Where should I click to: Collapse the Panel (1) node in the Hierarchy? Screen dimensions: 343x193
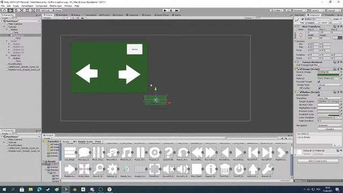[x=6, y=55]
